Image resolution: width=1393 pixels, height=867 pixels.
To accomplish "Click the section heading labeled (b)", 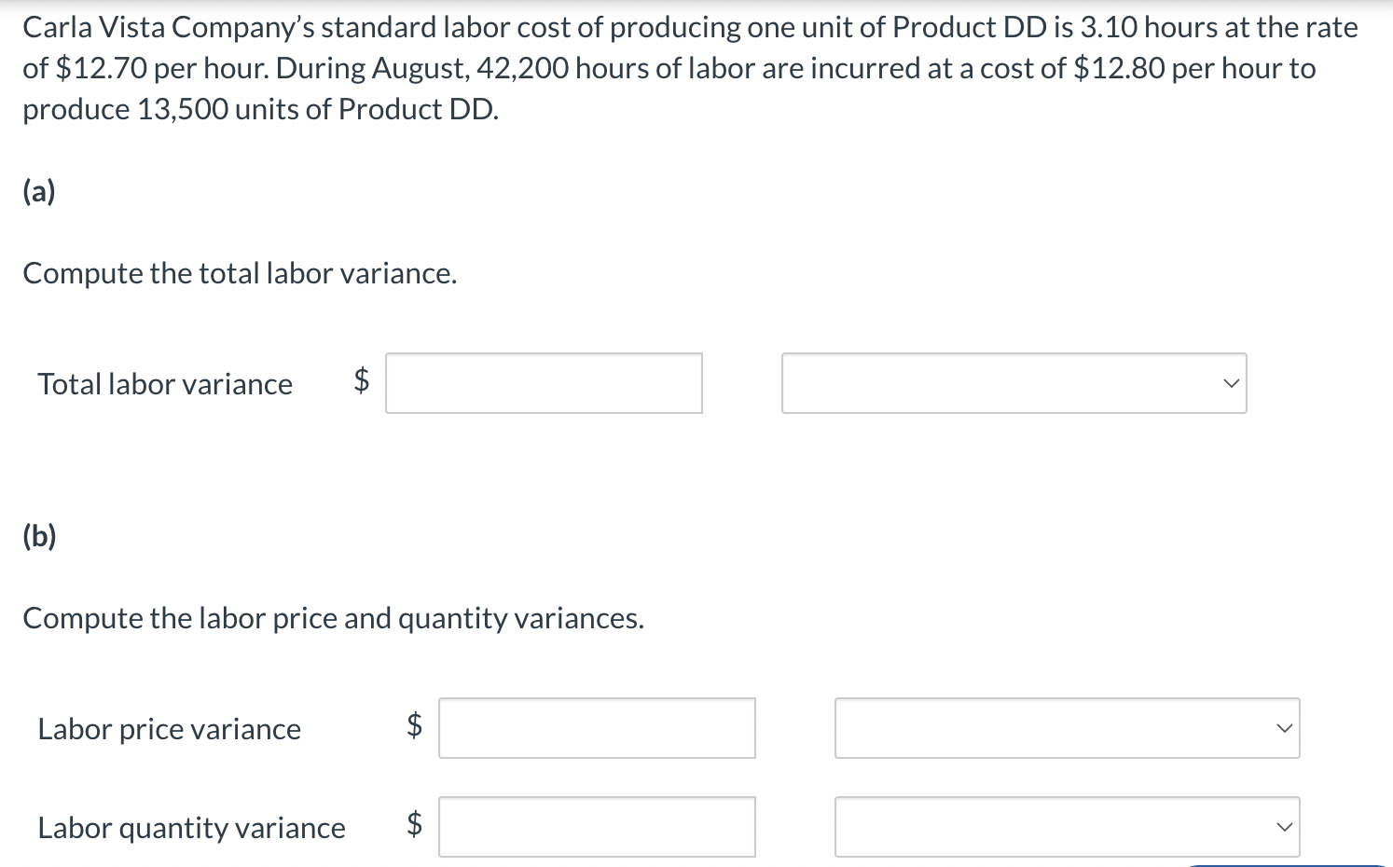I will 38,535.
